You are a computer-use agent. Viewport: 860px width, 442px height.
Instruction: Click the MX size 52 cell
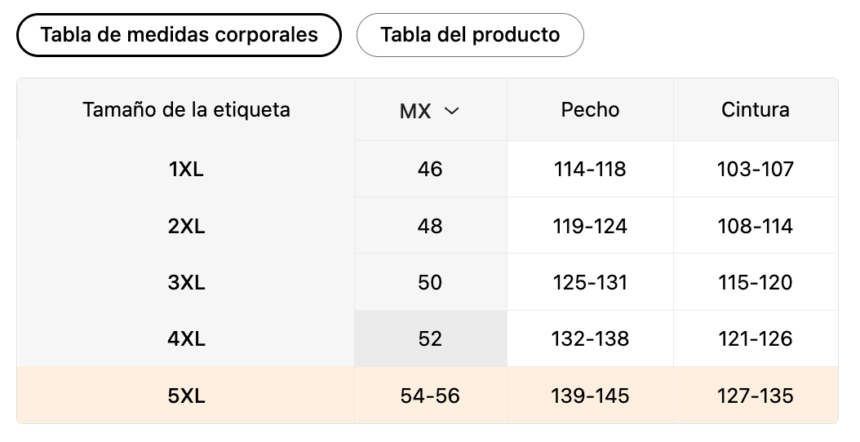click(x=430, y=338)
